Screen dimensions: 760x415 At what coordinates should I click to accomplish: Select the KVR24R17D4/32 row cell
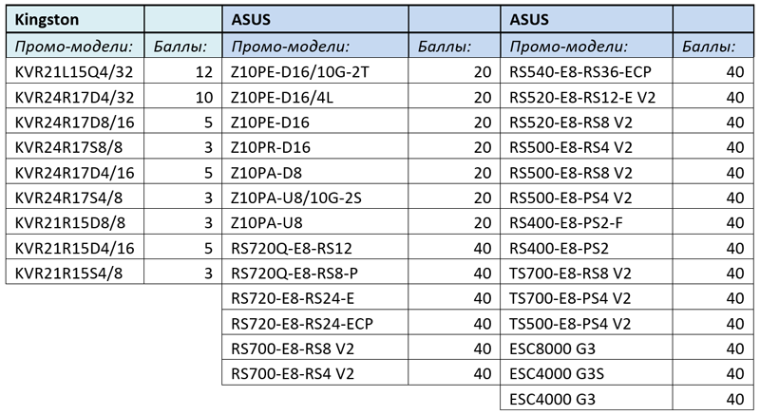click(x=75, y=96)
